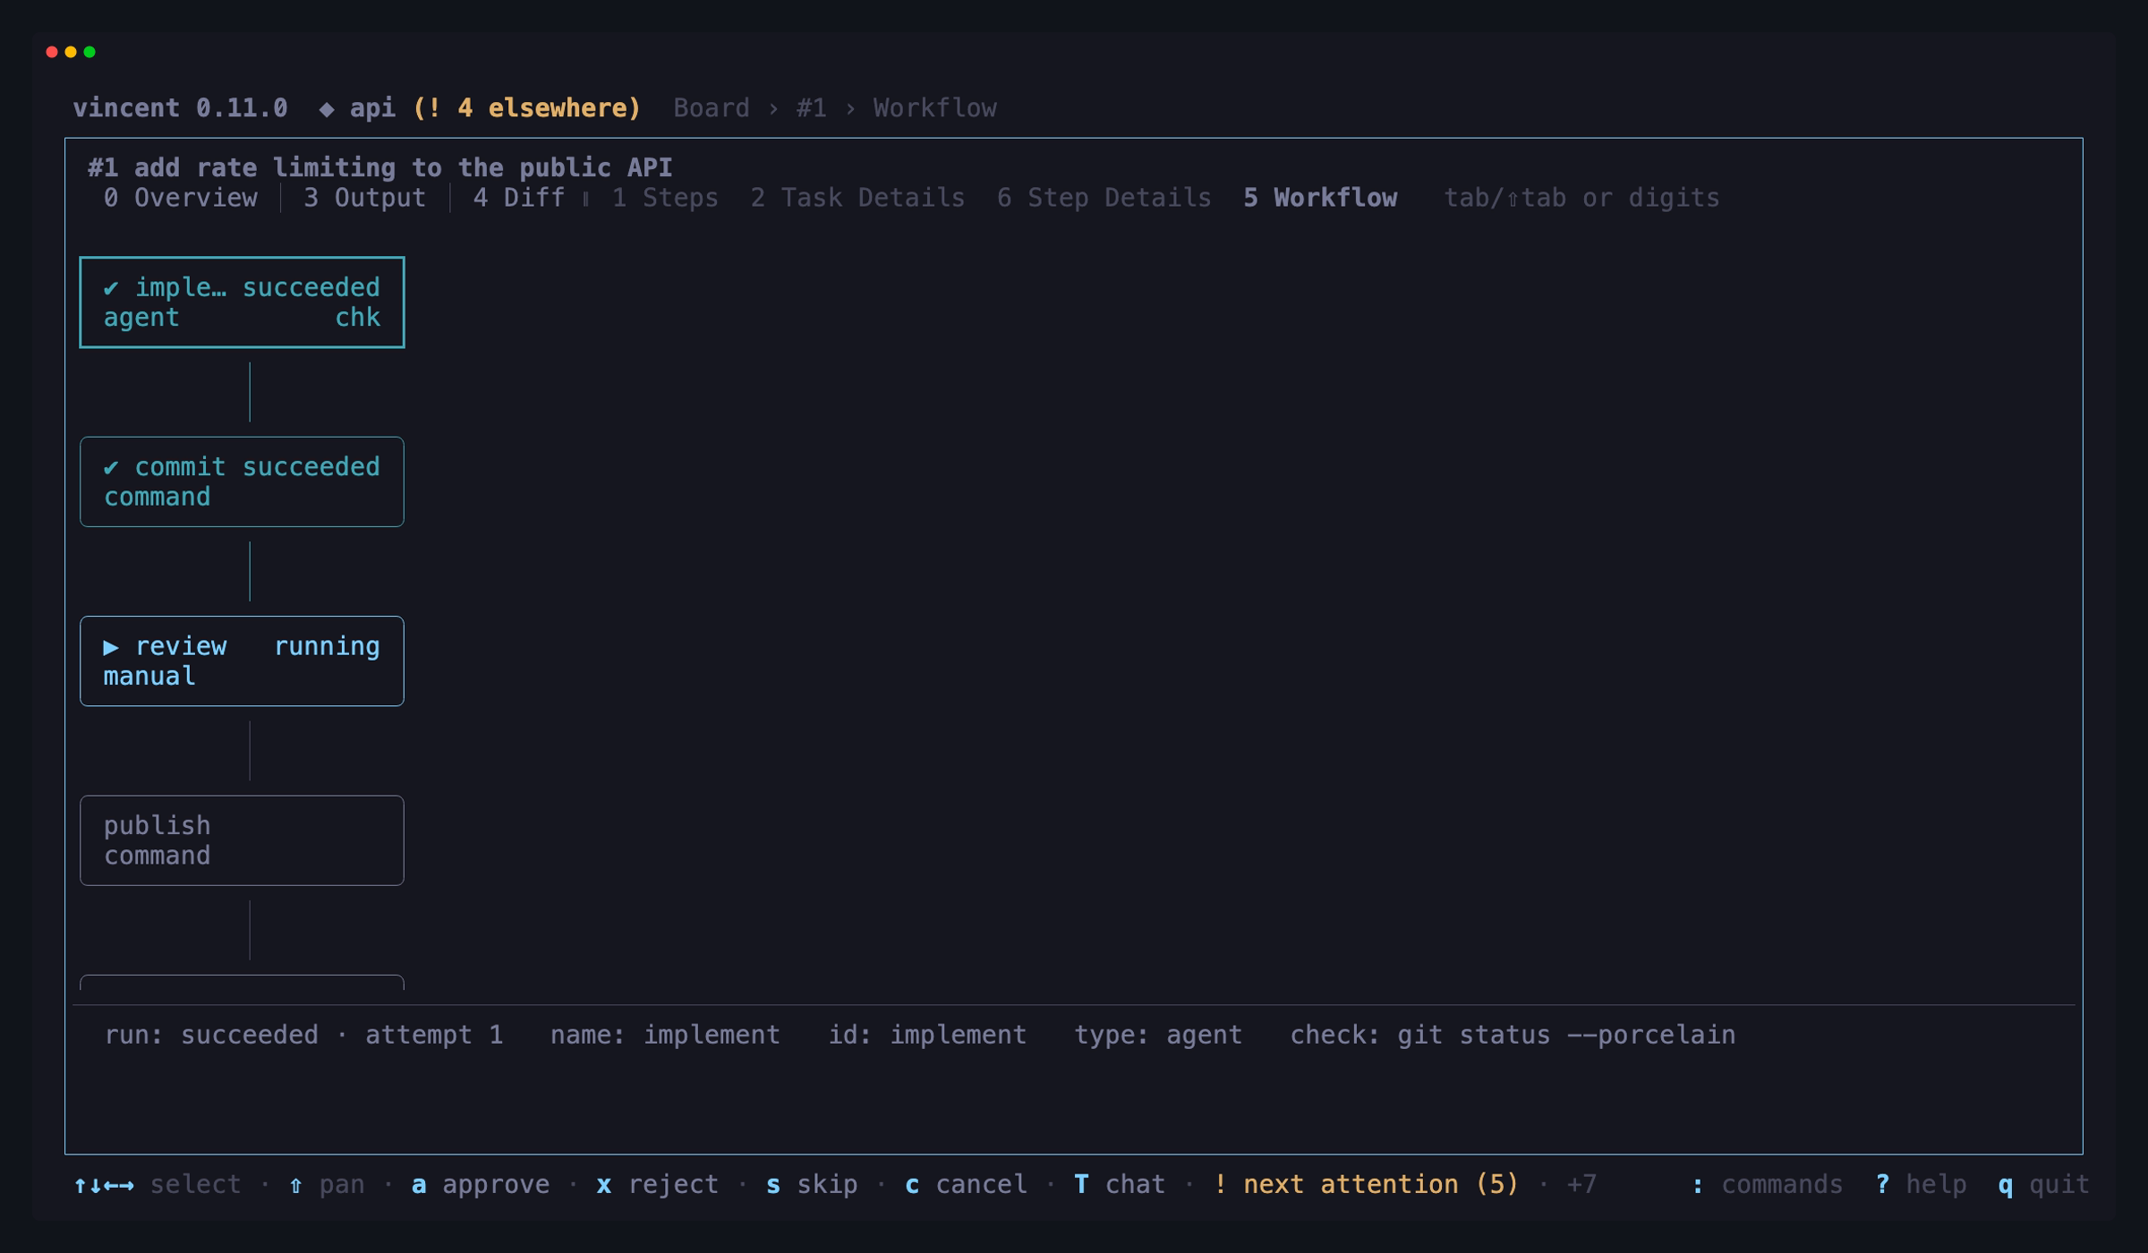This screenshot has width=2148, height=1253.
Task: Click 'run: succeeded · attempt 1' text
Action: 303,1035
